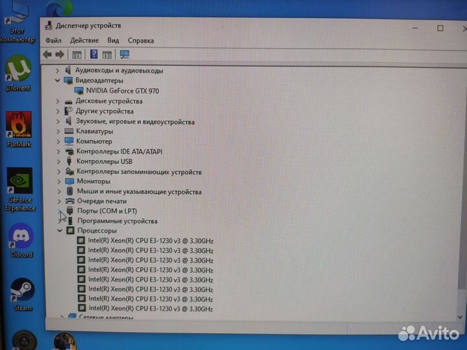Click the Контроллеры USB plug icon
Image resolution: width=467 pixels, height=350 pixels.
tap(69, 161)
